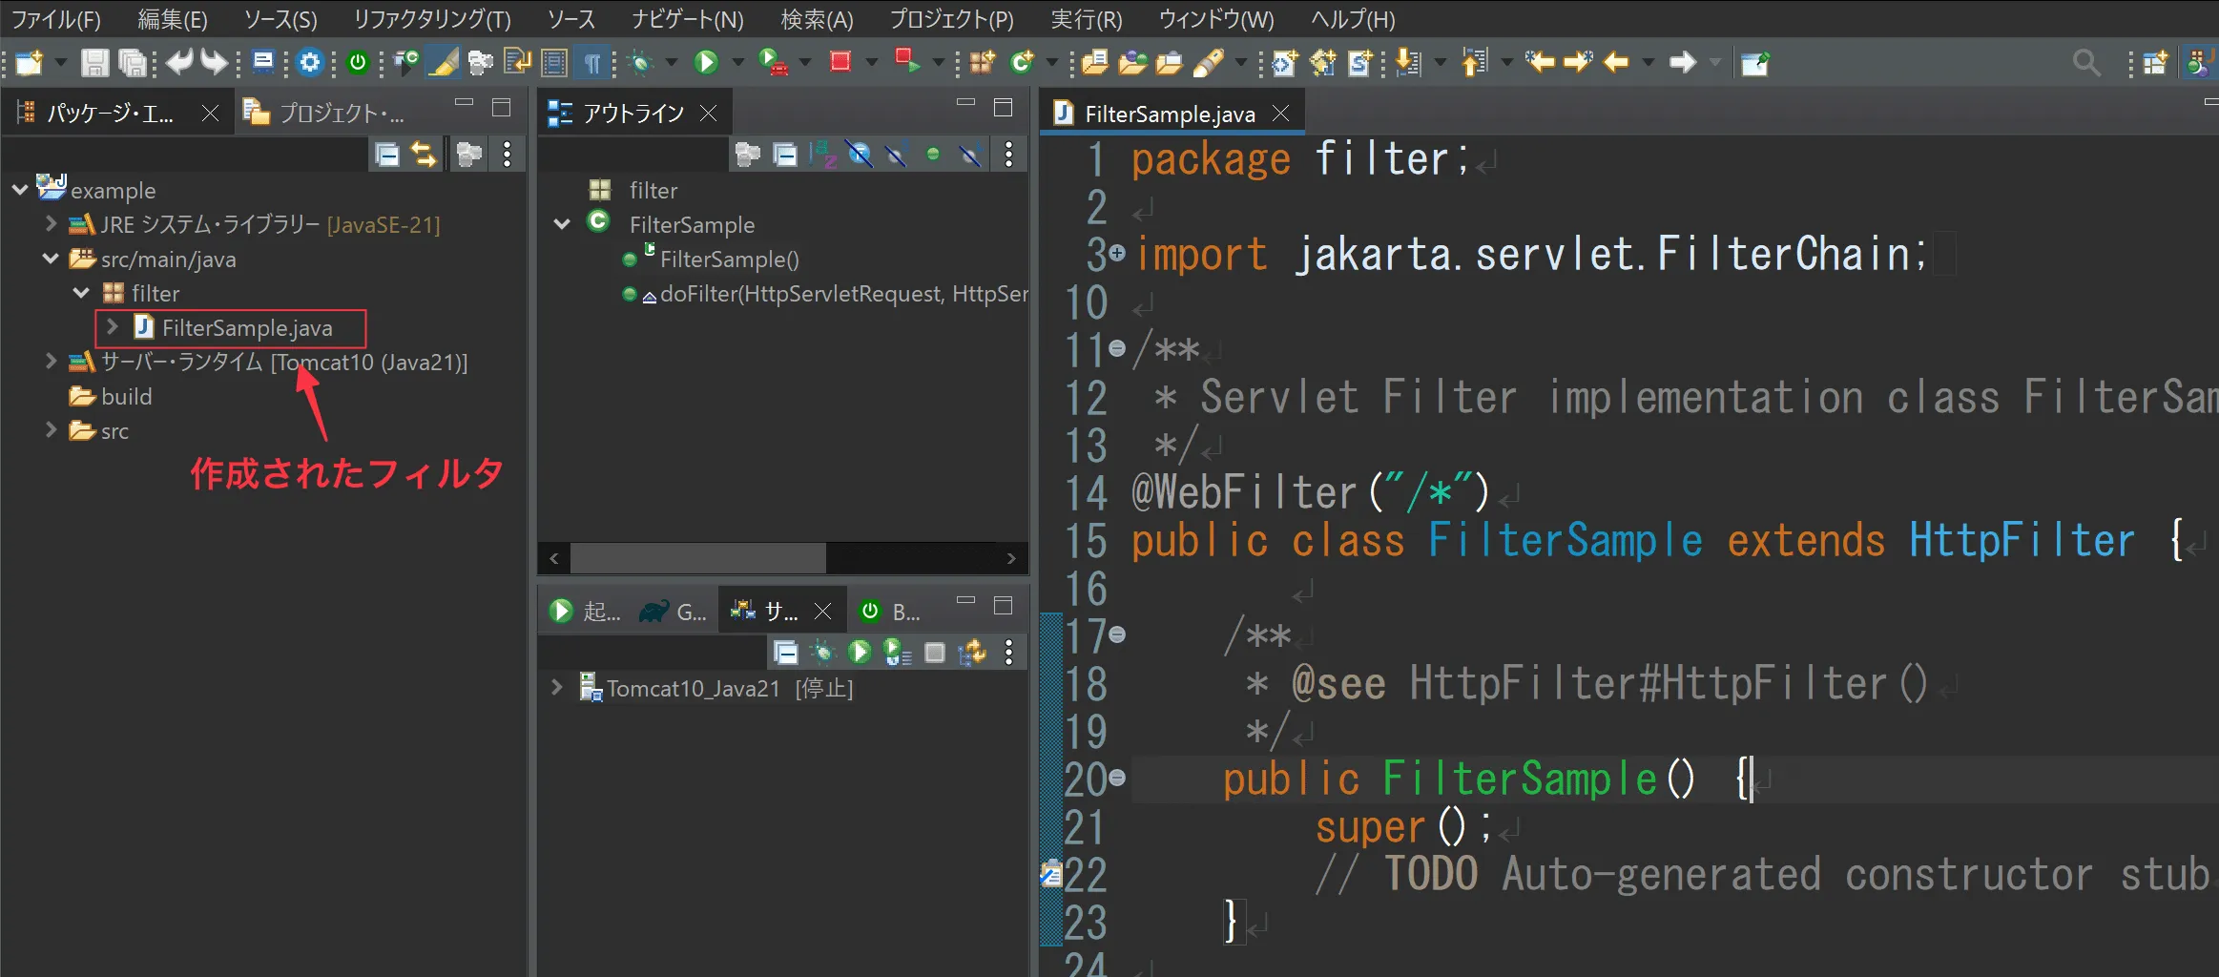Click the Back navigation arrow in toolbar
The height and width of the screenshot is (977, 2219).
1616,63
